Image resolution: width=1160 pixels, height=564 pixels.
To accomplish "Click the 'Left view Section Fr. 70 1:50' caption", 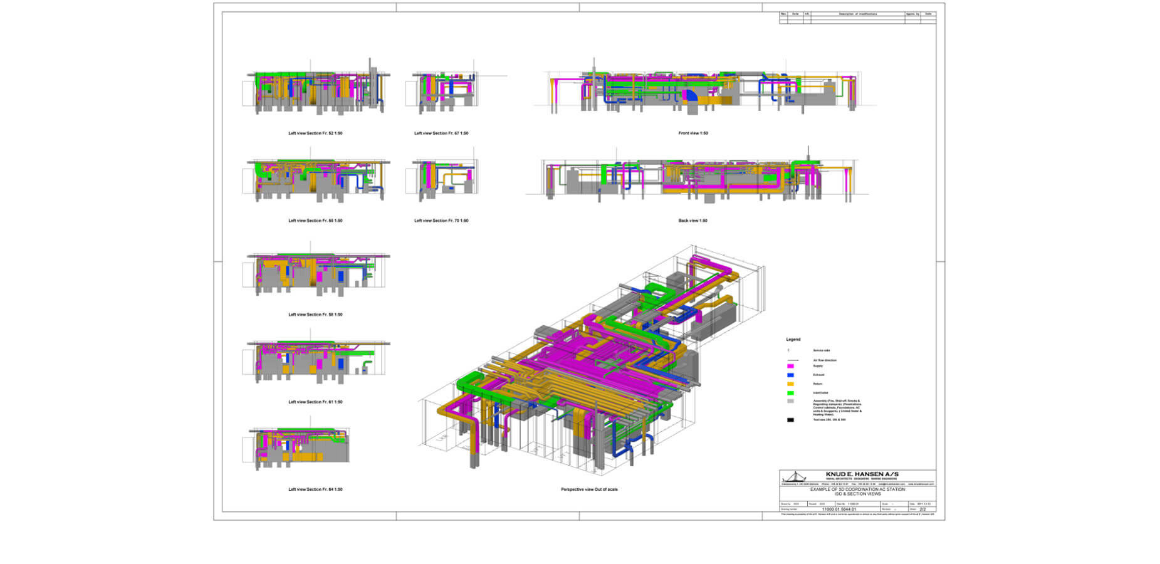I will tap(441, 221).
